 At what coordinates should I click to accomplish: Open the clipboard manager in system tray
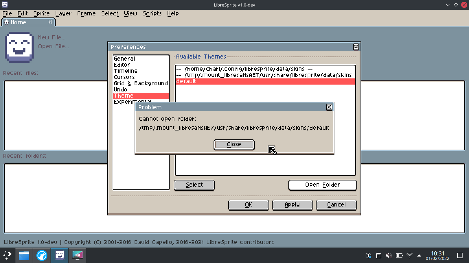click(x=378, y=255)
